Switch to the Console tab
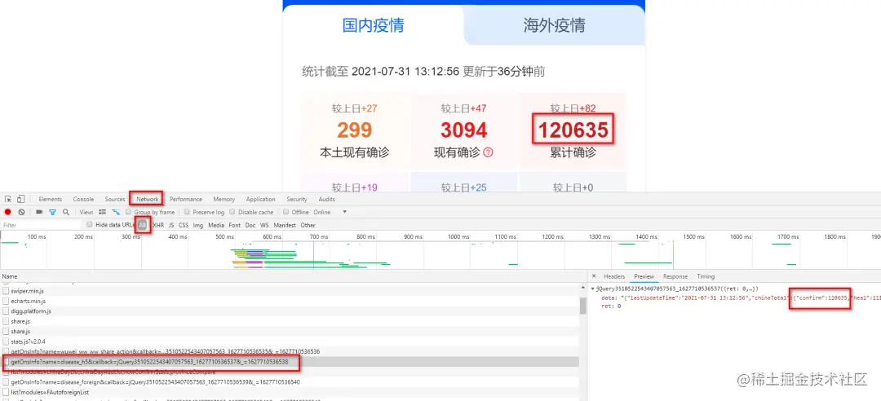The width and height of the screenshot is (881, 401). (83, 200)
